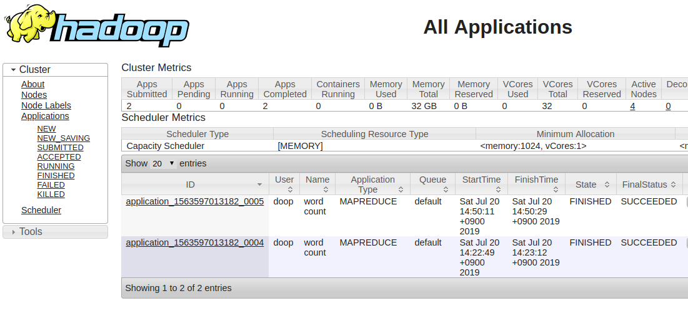Sort table by Application Type column

point(372,184)
